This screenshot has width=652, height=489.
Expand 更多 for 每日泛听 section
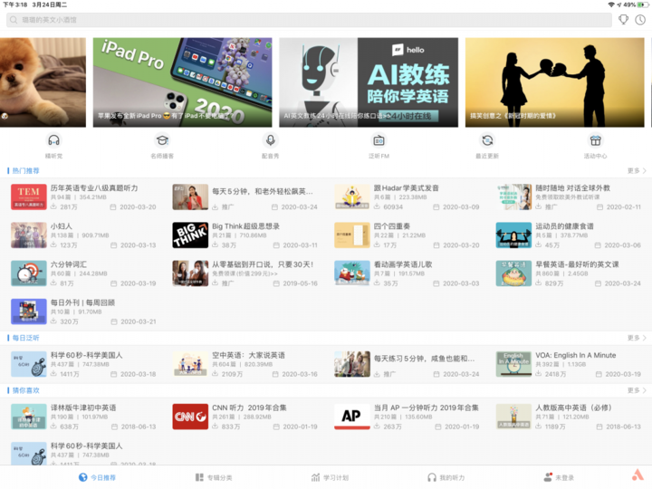(x=637, y=338)
